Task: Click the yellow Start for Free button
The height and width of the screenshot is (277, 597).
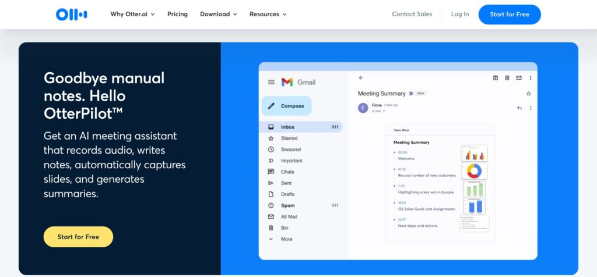Action: (78, 237)
